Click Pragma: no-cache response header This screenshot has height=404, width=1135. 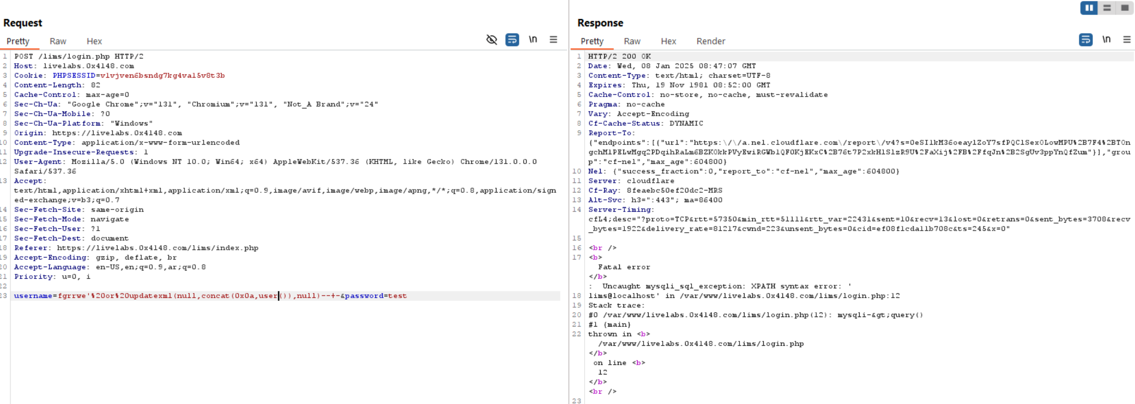(x=626, y=104)
